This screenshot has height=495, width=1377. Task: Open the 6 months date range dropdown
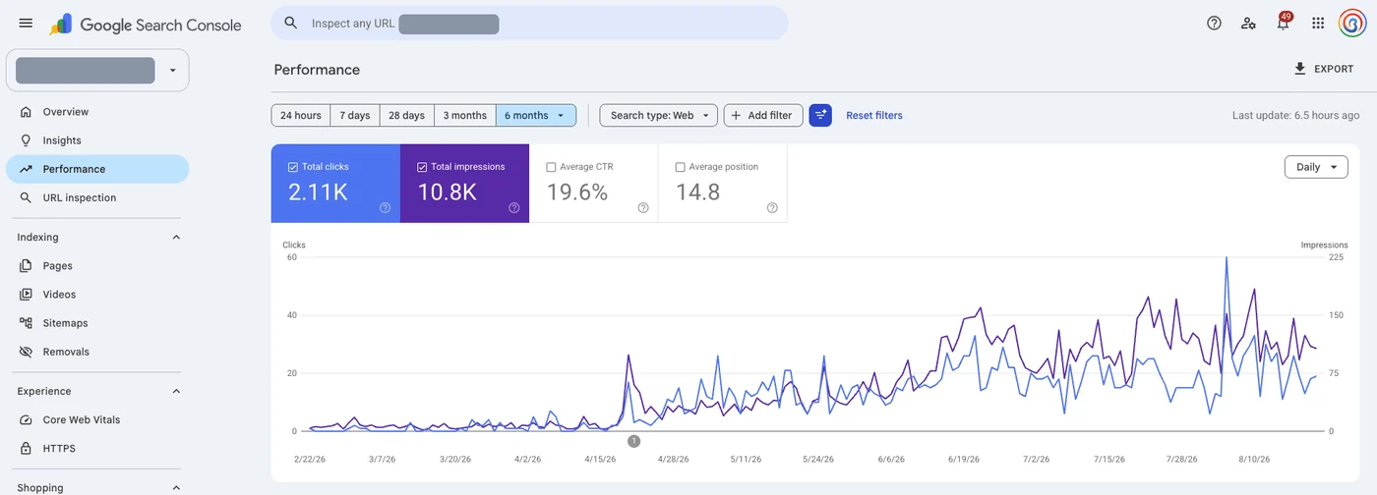point(536,115)
